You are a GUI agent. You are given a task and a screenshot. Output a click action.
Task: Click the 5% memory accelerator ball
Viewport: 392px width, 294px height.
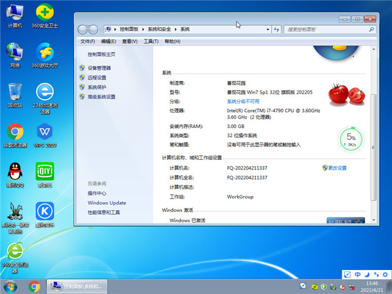[351, 140]
